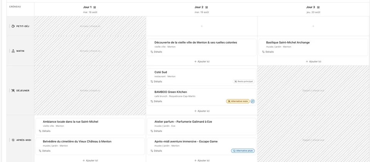This screenshot has height=162, width=370.
Task: Expand Détails for the Escape Game card
Action: (156, 151)
